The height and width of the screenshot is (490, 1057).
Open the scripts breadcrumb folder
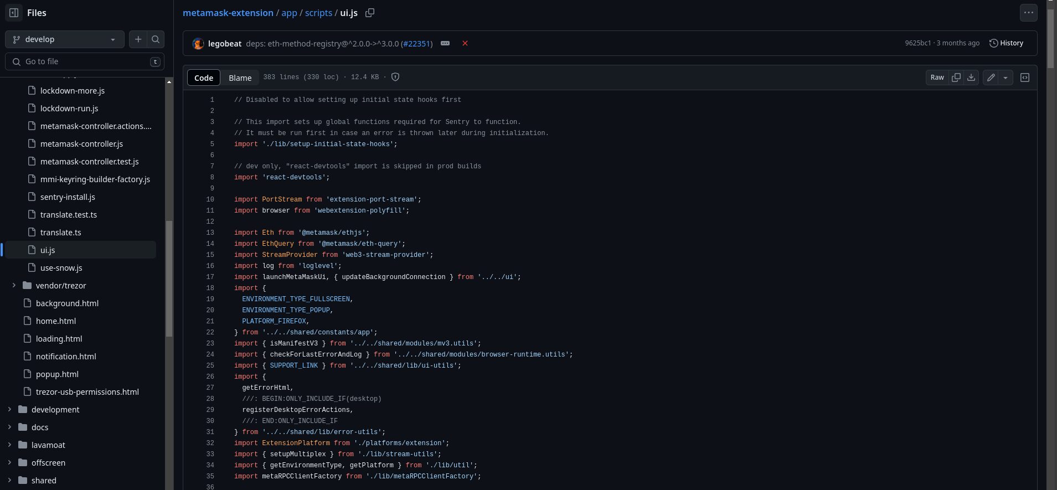point(318,13)
